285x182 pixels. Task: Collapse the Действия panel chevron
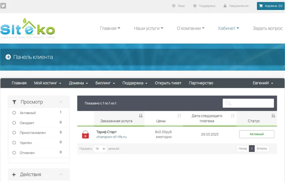(61, 175)
